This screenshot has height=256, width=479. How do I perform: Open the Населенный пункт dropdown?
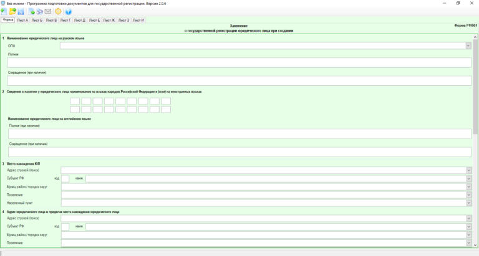pos(468,203)
